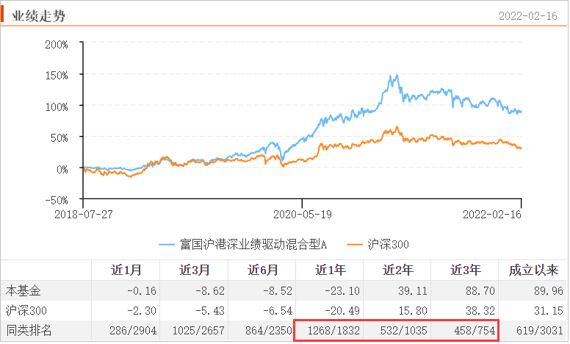Click the 1025/2657 ranking cell
The image size is (570, 344).
click(x=198, y=331)
